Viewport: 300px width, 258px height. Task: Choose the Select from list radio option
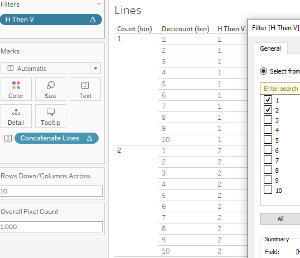click(x=263, y=71)
